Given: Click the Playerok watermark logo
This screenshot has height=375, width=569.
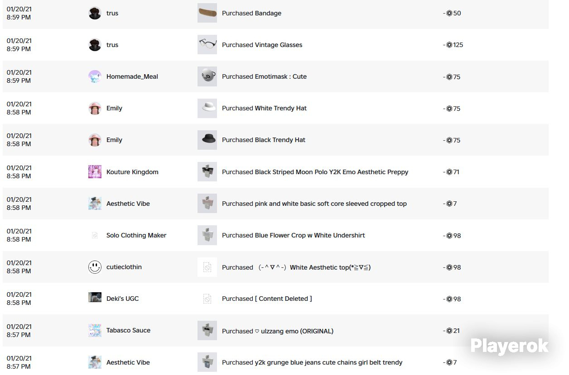Looking at the screenshot, I should (x=509, y=347).
